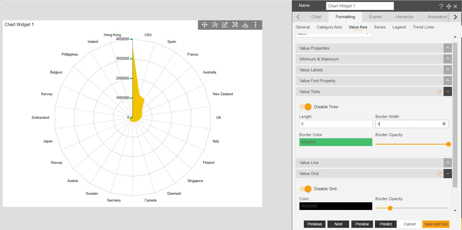Screen dimensions: 462x230
Task: Expand the Value Properties section
Action: [448, 48]
